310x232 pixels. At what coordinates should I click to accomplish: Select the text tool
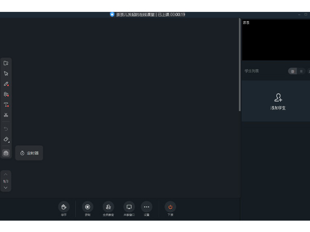coord(6,105)
